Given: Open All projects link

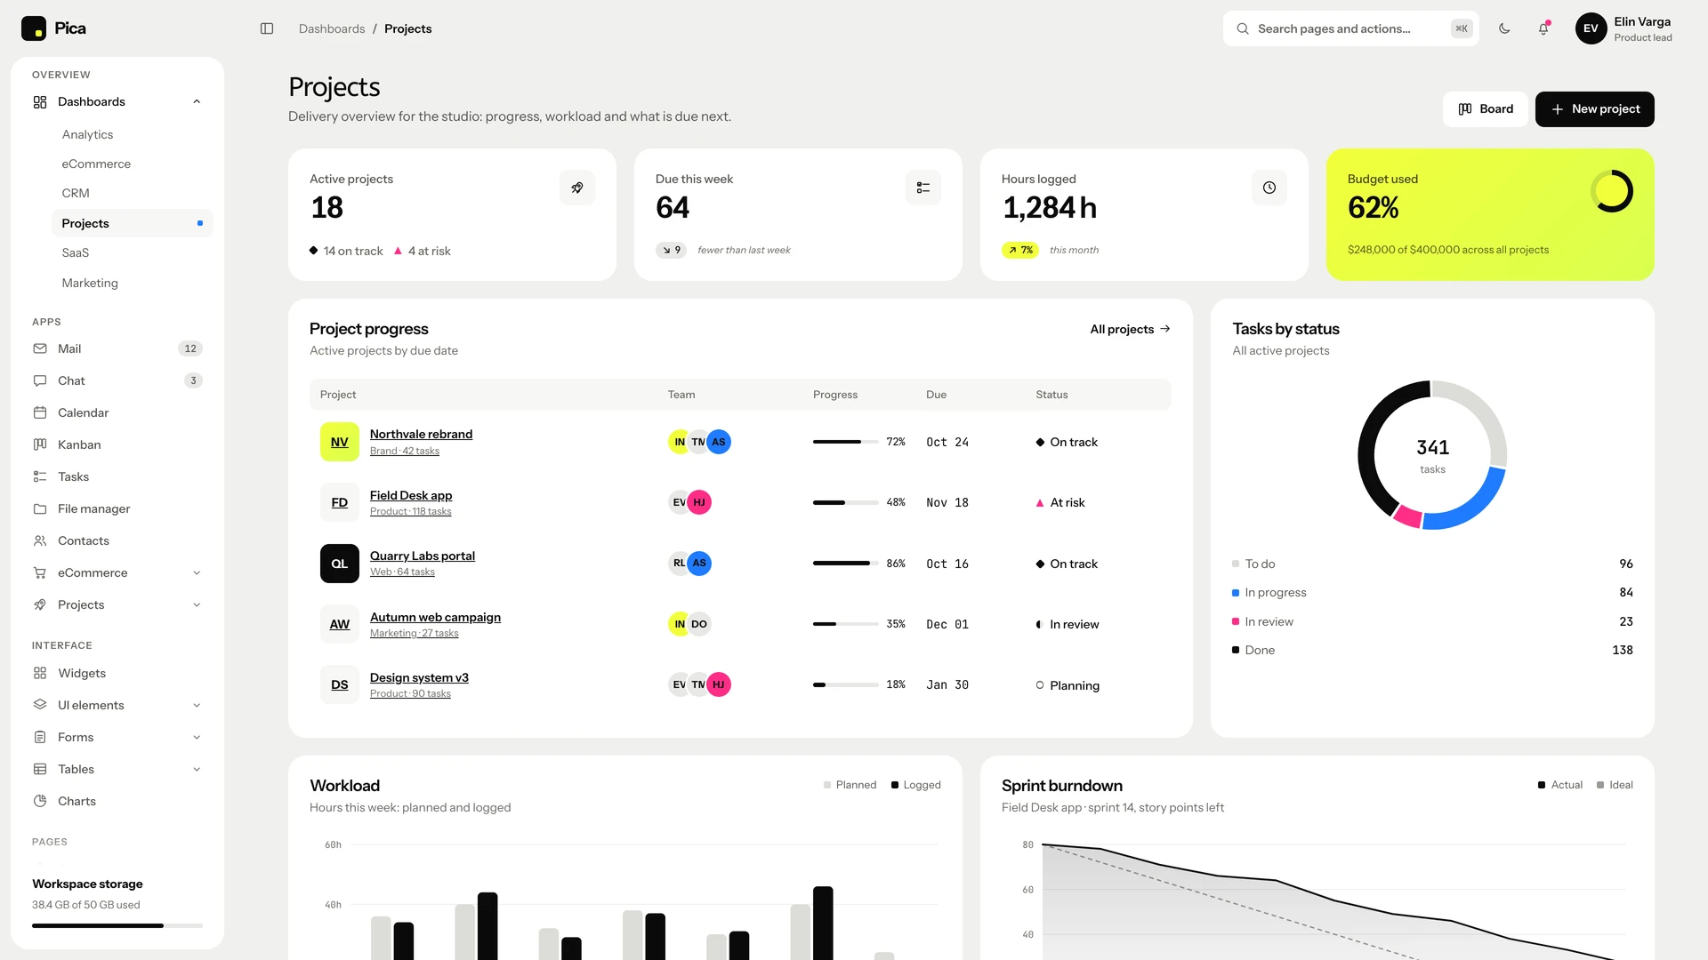Looking at the screenshot, I should [x=1130, y=329].
